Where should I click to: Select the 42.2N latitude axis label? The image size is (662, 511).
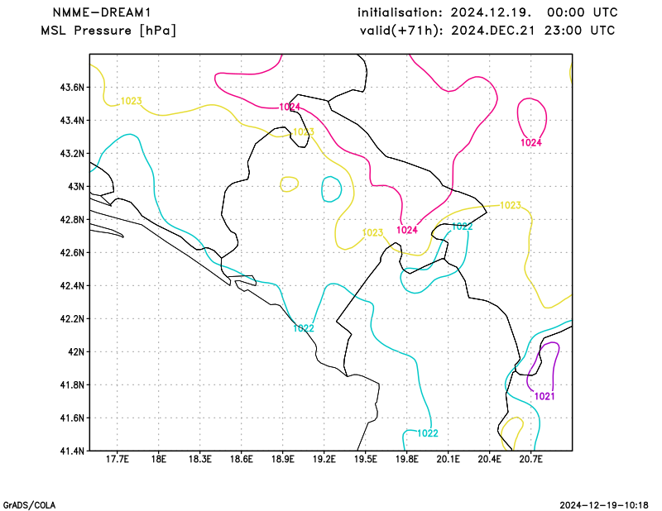[72, 318]
